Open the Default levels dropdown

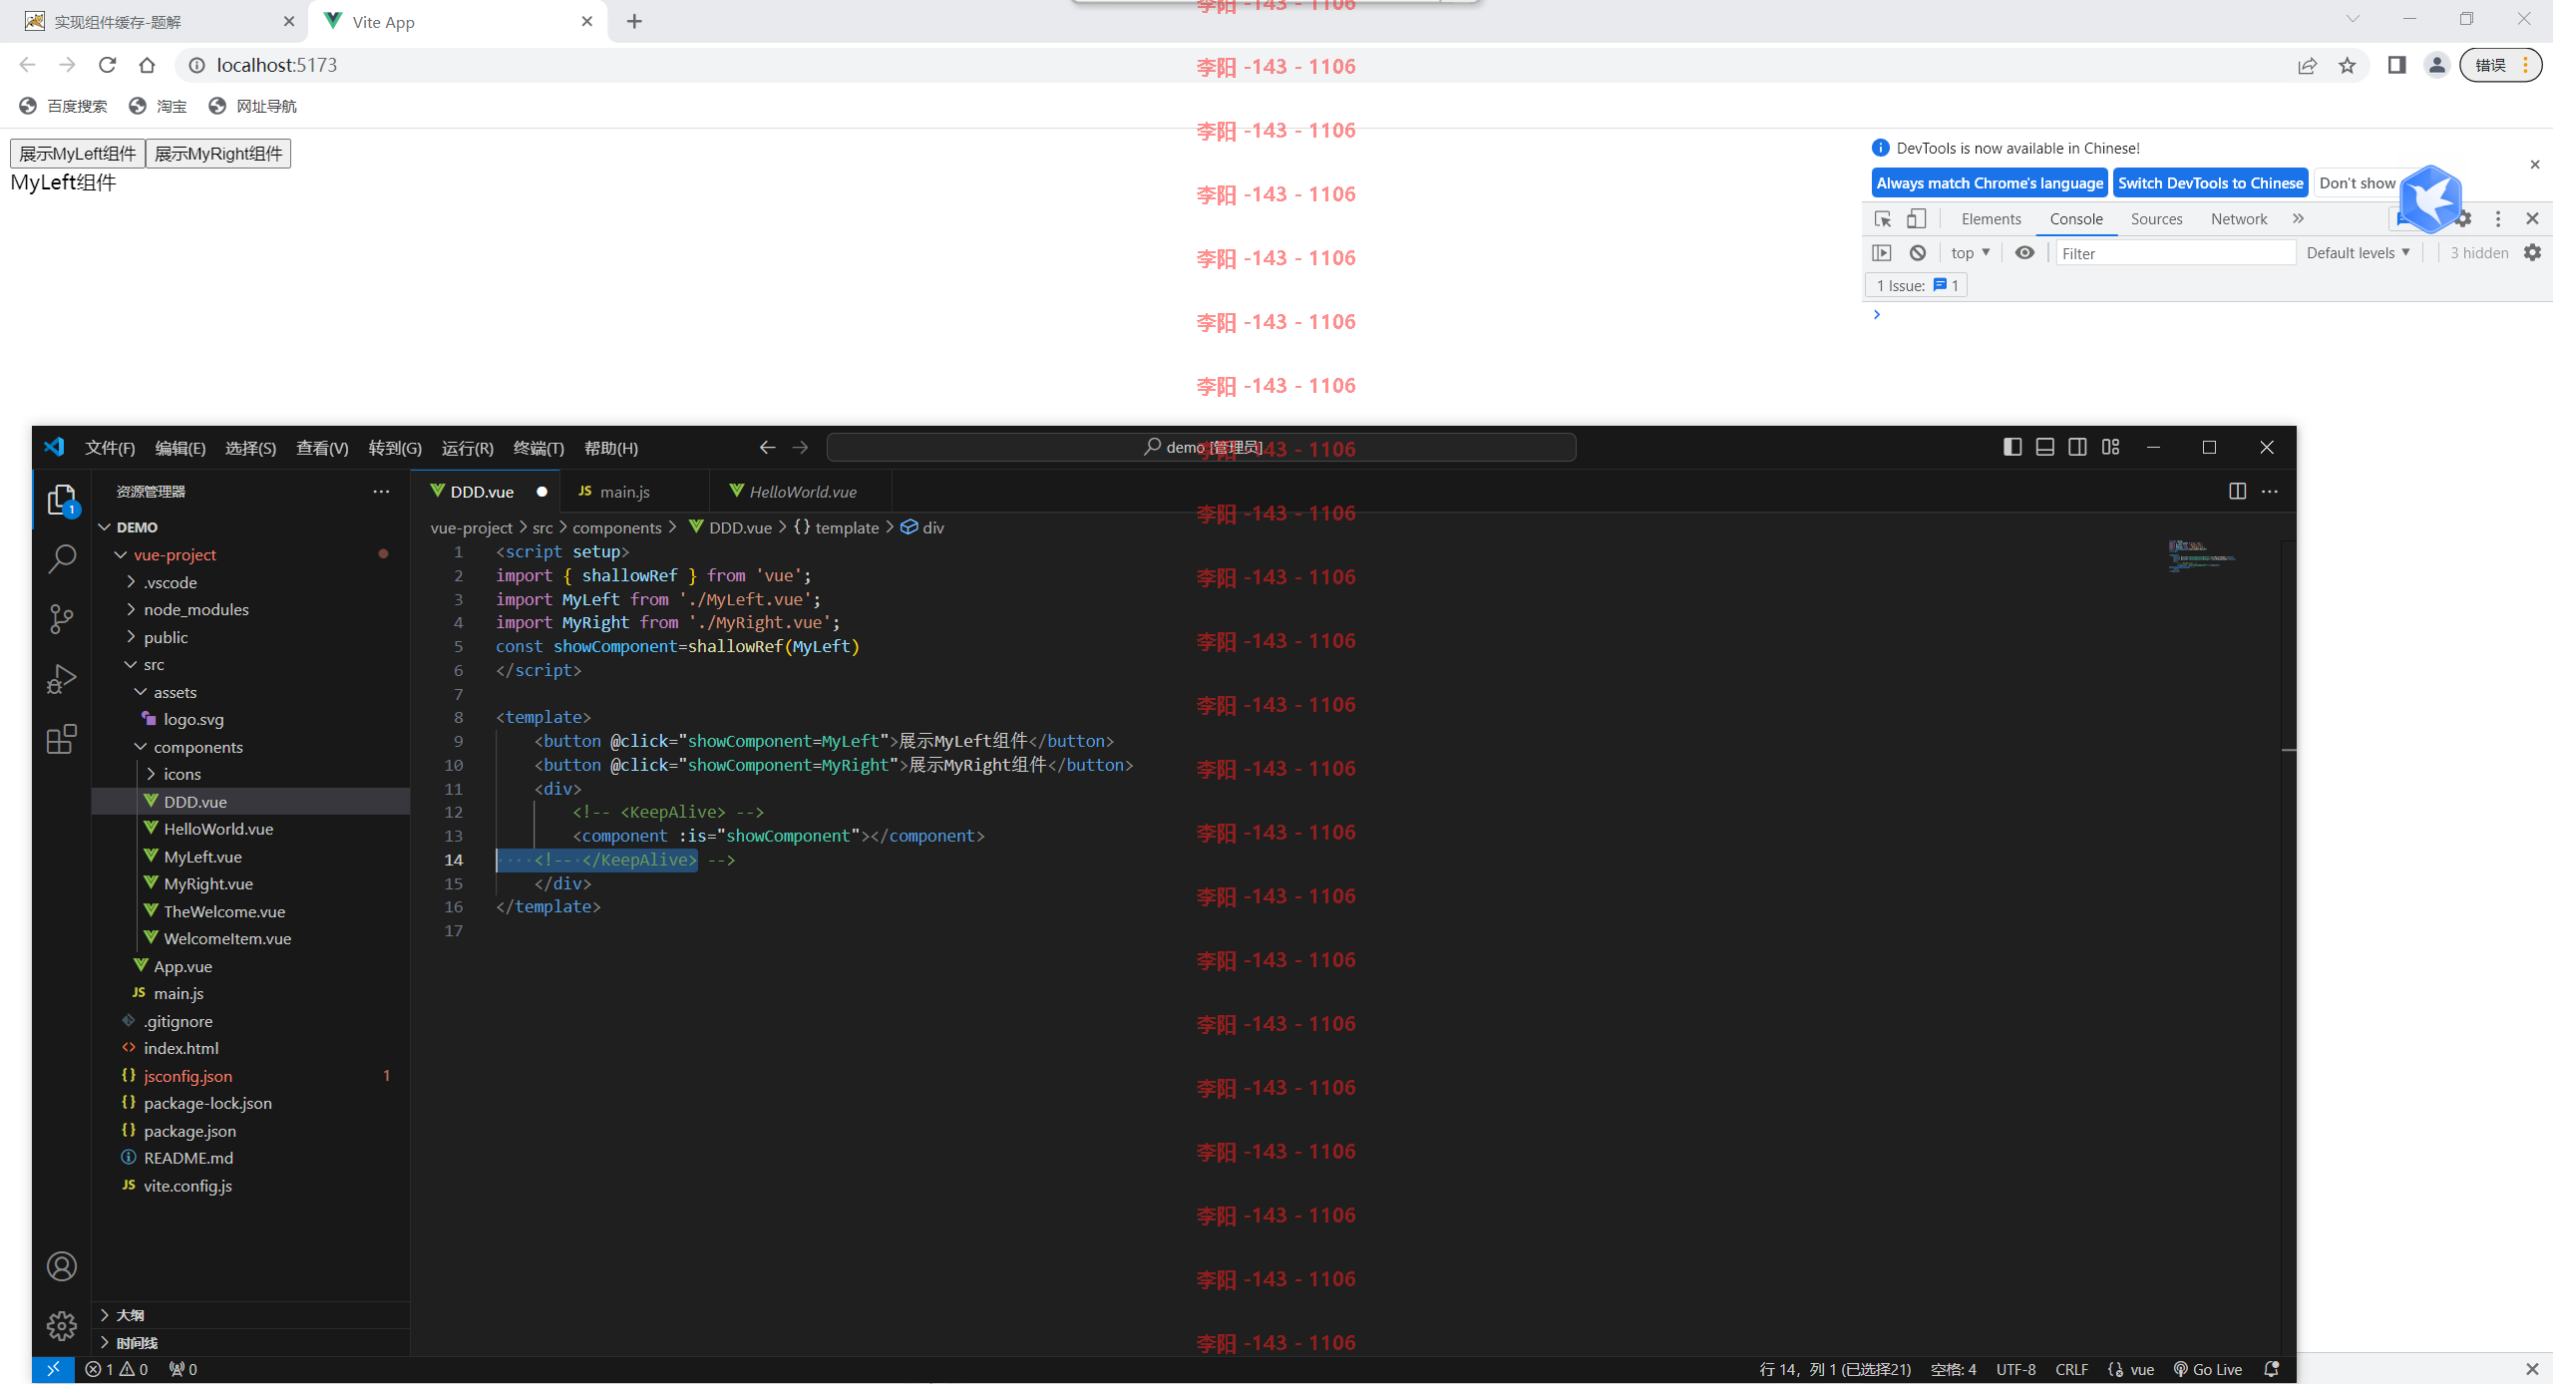tap(2359, 252)
